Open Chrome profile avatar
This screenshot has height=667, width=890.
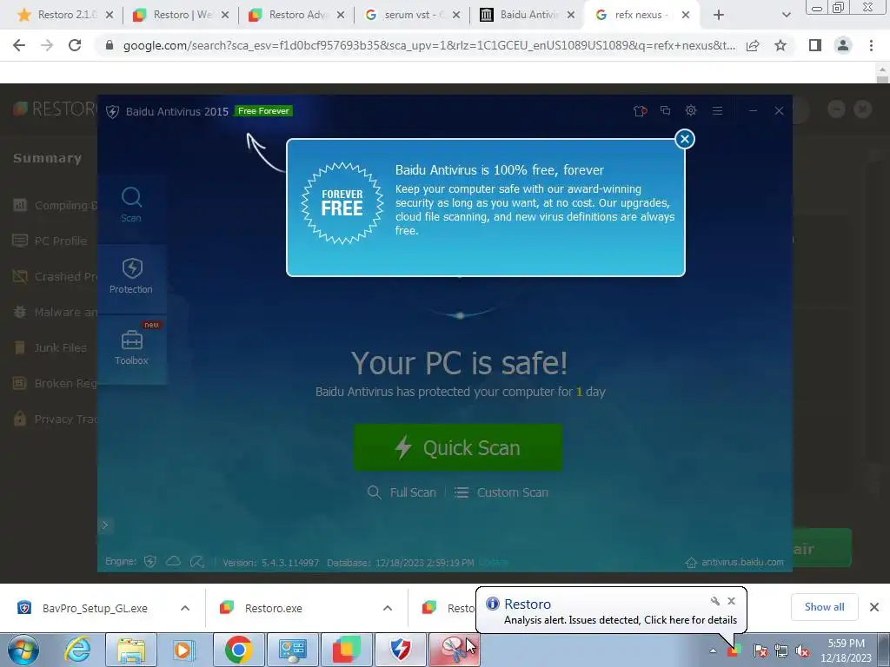pos(843,45)
